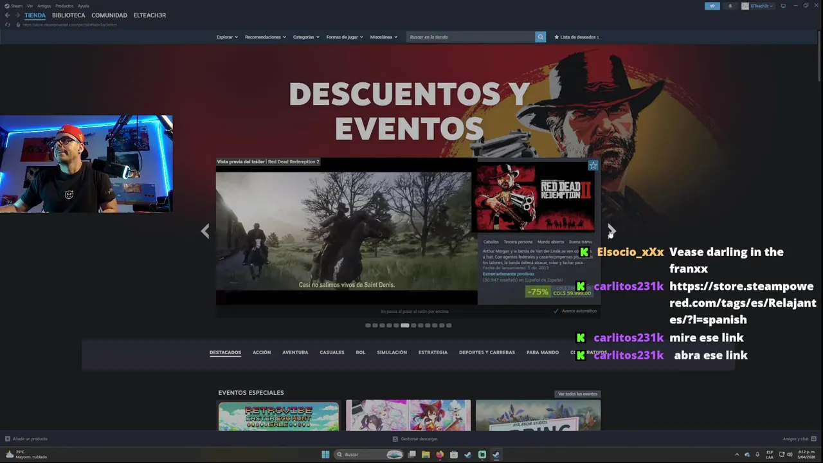Add Red Dead Redemption 2 to wishlist star
823x463 pixels.
pyautogui.click(x=593, y=165)
